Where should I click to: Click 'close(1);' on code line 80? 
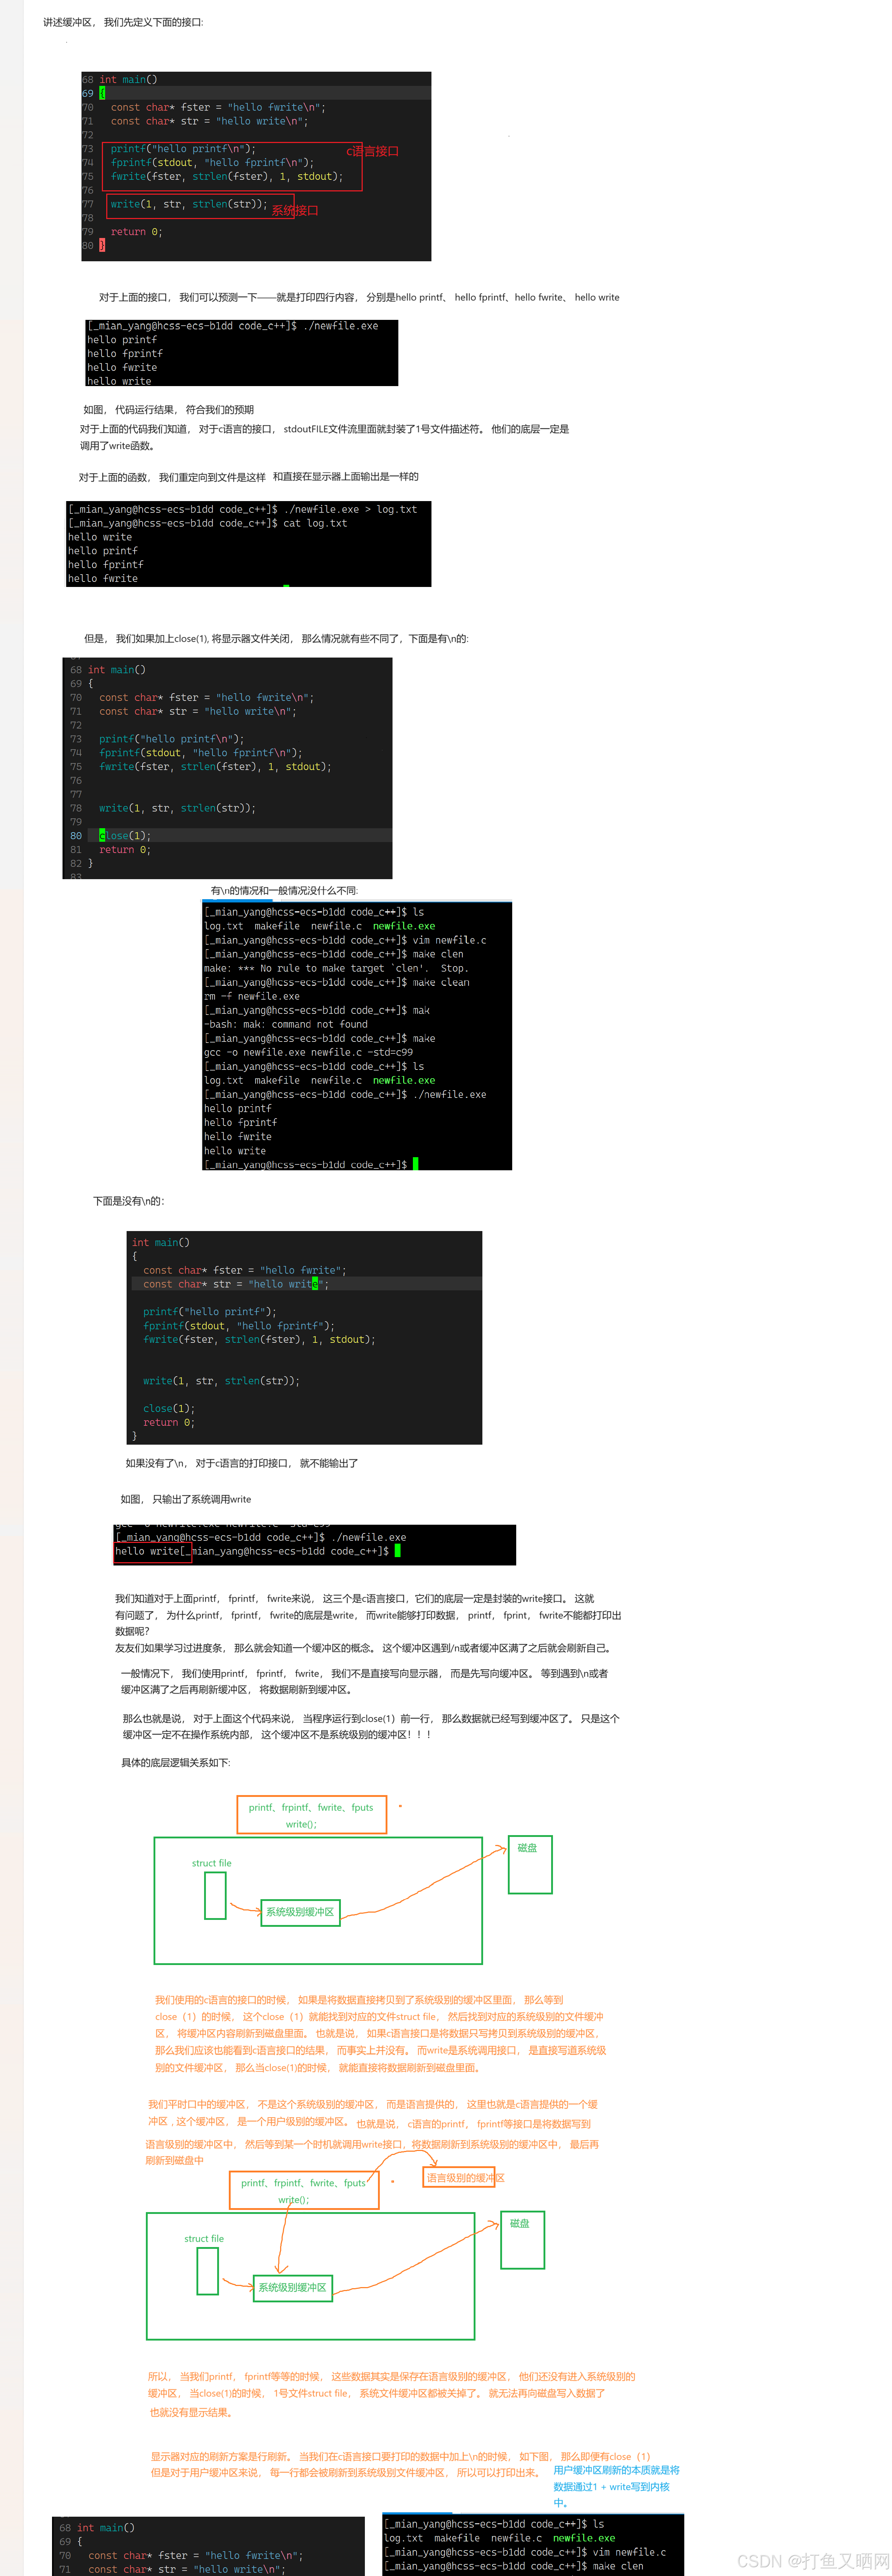click(125, 835)
